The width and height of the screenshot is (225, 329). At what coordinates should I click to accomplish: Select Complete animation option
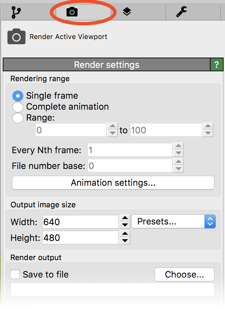pyautogui.click(x=18, y=107)
